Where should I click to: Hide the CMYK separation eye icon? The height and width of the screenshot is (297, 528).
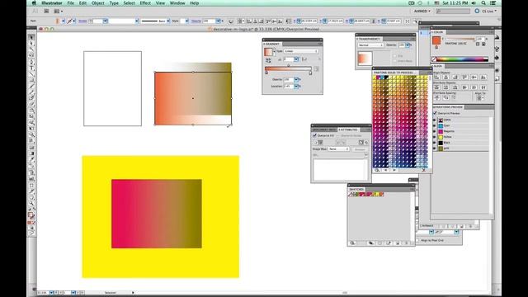tap(434, 120)
